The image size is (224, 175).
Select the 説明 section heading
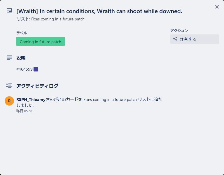tap(21, 58)
